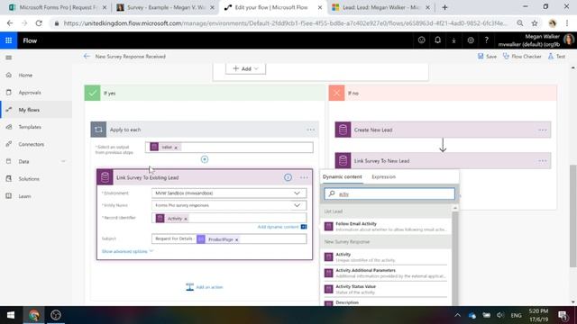Go back with the arrow beside flow name
Image resolution: width=577 pixels, height=324 pixels.
pyautogui.click(x=87, y=56)
